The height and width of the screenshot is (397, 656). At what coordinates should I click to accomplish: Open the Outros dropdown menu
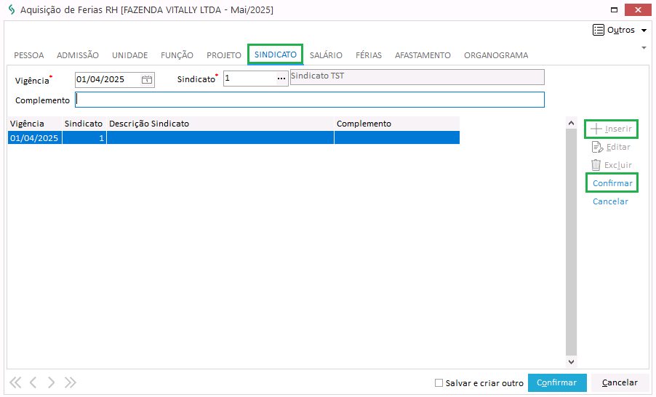(x=620, y=30)
